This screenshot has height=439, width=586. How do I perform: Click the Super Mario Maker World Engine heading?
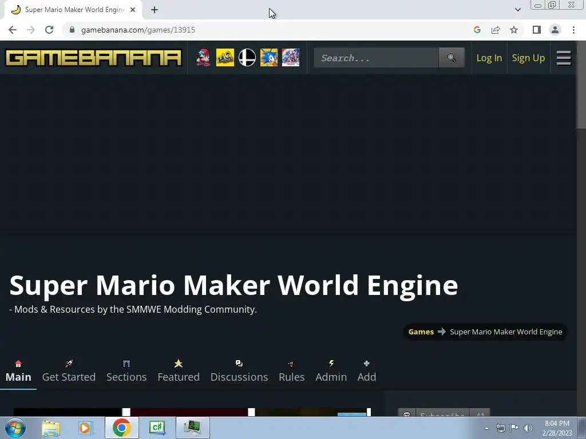[233, 285]
